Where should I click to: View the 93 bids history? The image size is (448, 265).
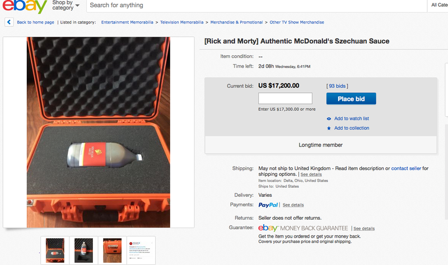[337, 86]
